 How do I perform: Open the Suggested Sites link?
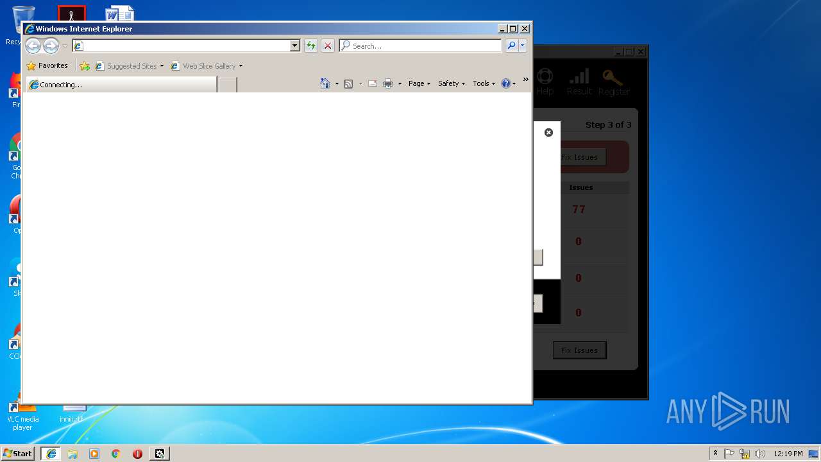point(126,65)
